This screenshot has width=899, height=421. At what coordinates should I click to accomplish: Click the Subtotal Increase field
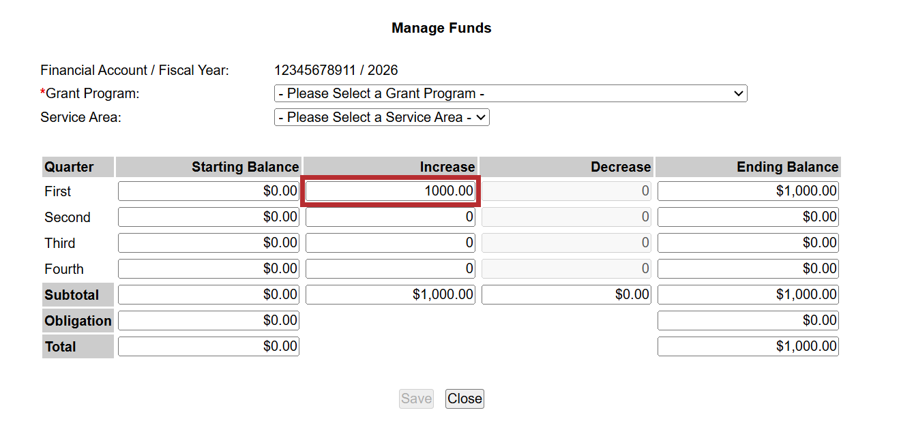390,295
